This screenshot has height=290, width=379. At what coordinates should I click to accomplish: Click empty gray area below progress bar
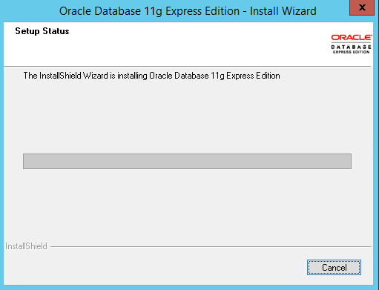[187, 205]
